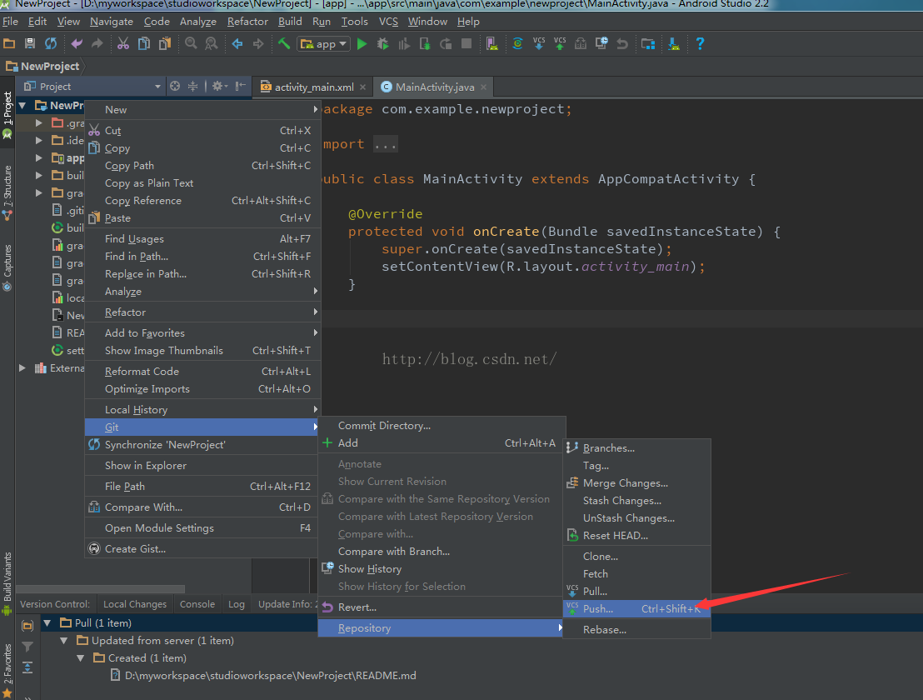Viewport: 923px width, 700px height.
Task: Expand the app module folder
Action: (x=39, y=157)
